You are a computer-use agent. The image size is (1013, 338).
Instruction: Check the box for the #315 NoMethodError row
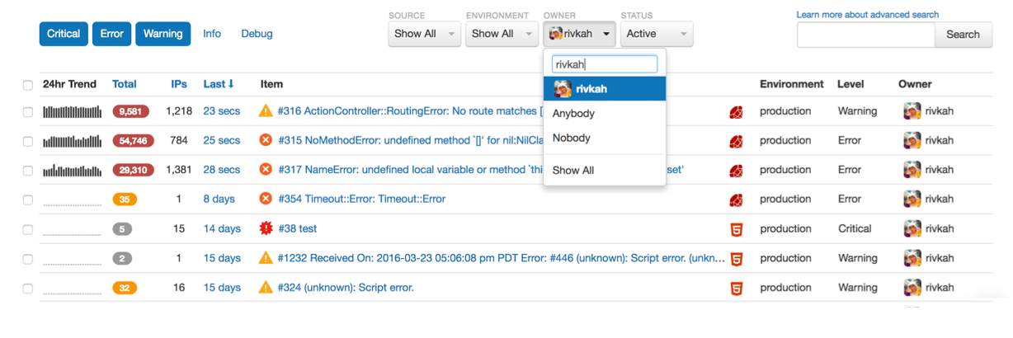click(x=28, y=141)
